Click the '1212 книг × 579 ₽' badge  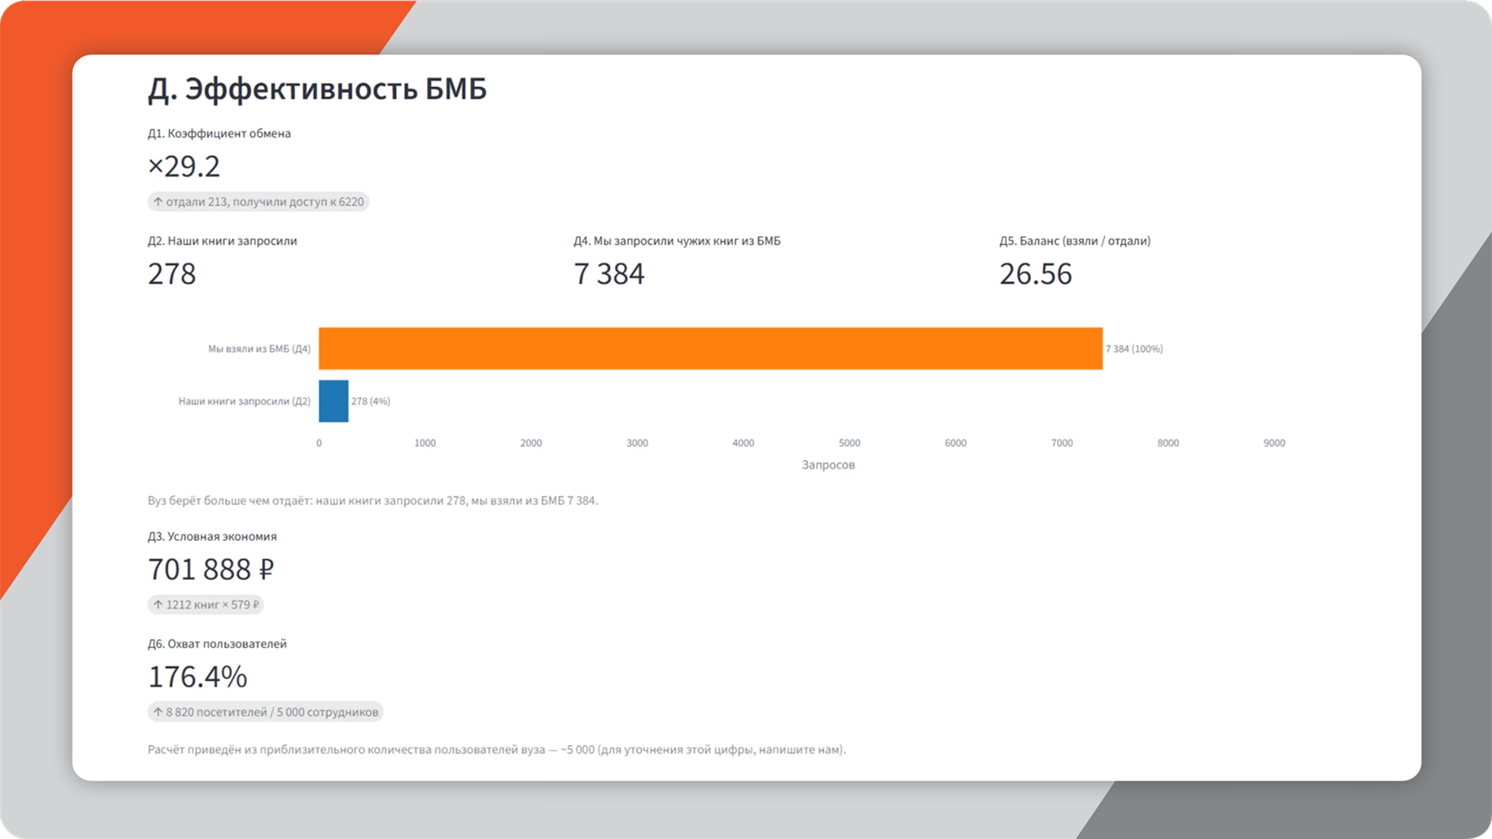coord(206,604)
